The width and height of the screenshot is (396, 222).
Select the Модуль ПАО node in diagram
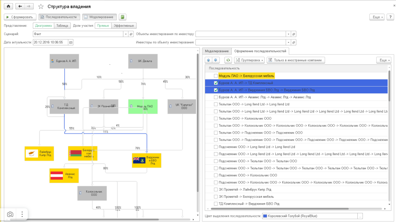click(x=143, y=107)
